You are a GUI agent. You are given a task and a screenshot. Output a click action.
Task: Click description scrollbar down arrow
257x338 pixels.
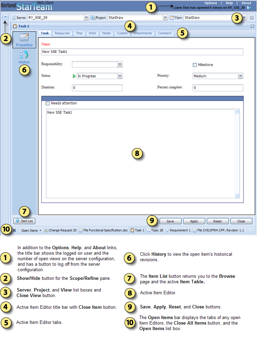[237, 196]
